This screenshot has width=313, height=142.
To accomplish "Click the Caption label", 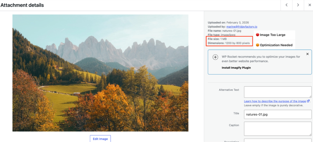I will (234, 125).
